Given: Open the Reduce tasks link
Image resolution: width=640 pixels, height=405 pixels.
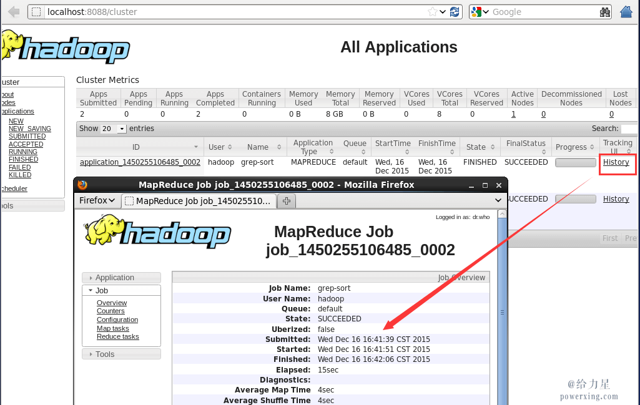Looking at the screenshot, I should pos(117,336).
